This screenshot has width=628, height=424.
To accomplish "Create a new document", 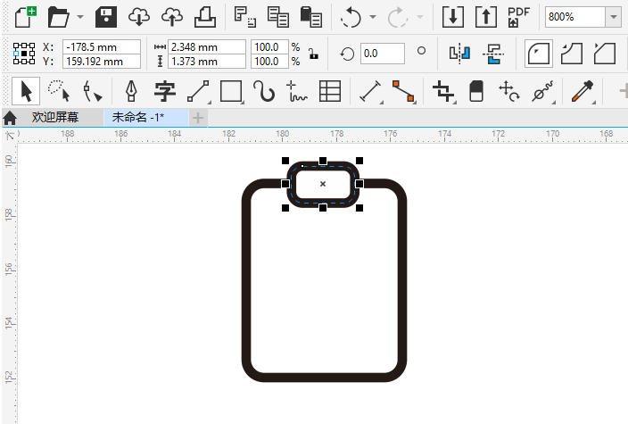I will tap(27, 16).
